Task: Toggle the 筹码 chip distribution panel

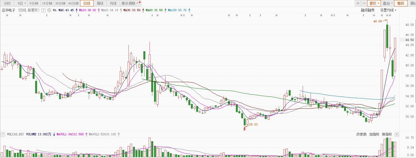Action: coord(401,3)
